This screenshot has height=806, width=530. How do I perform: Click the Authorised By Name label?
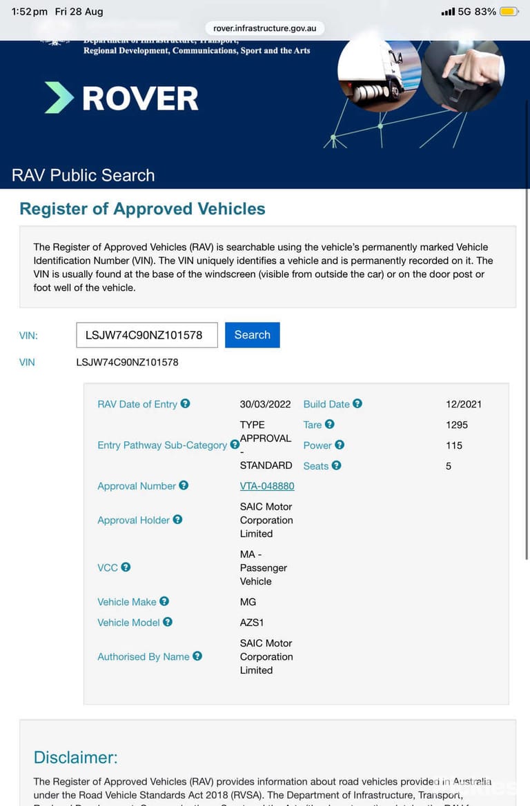coord(144,656)
